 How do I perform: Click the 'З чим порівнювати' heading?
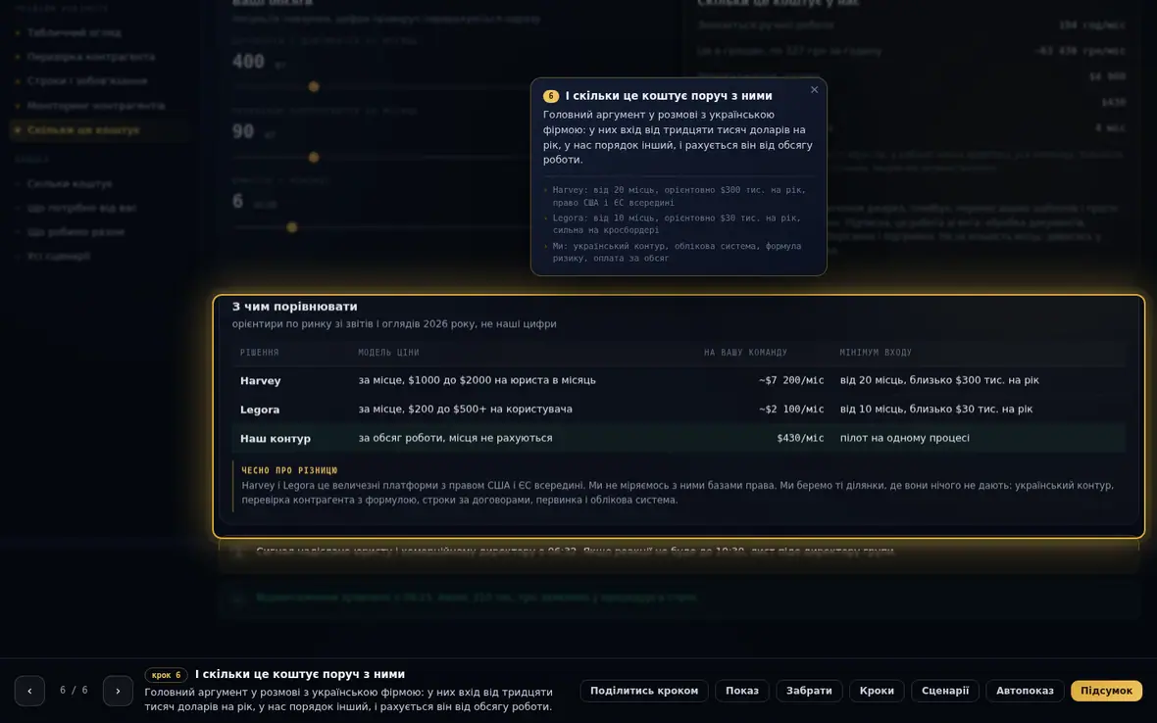[x=294, y=307]
